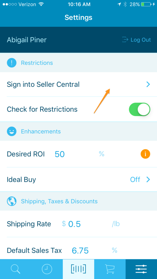The image size is (157, 279).
Task: Toggle the Check for Restrictions switch
Action: (140, 109)
